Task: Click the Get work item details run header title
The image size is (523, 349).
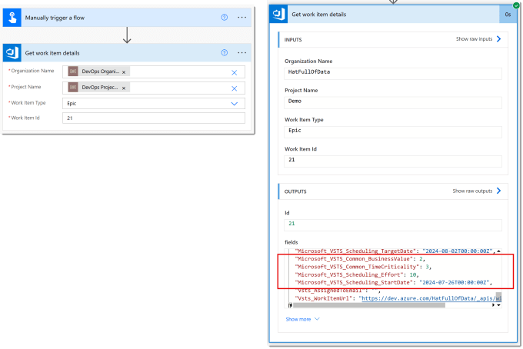Action: (x=319, y=15)
